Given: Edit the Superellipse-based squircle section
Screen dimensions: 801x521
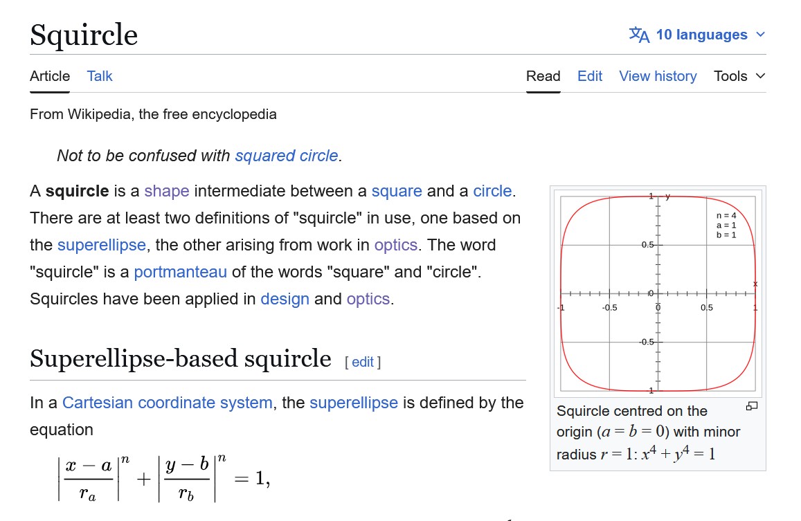Looking at the screenshot, I should (x=363, y=362).
